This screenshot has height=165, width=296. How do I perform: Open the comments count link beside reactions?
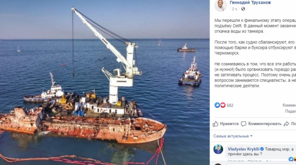coord(289,105)
